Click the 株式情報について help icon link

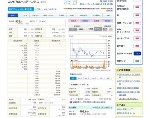click(118, 109)
